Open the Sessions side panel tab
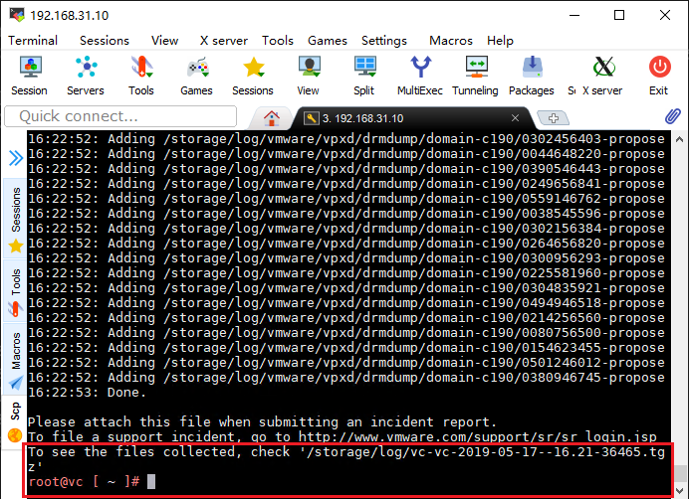 [x=16, y=220]
